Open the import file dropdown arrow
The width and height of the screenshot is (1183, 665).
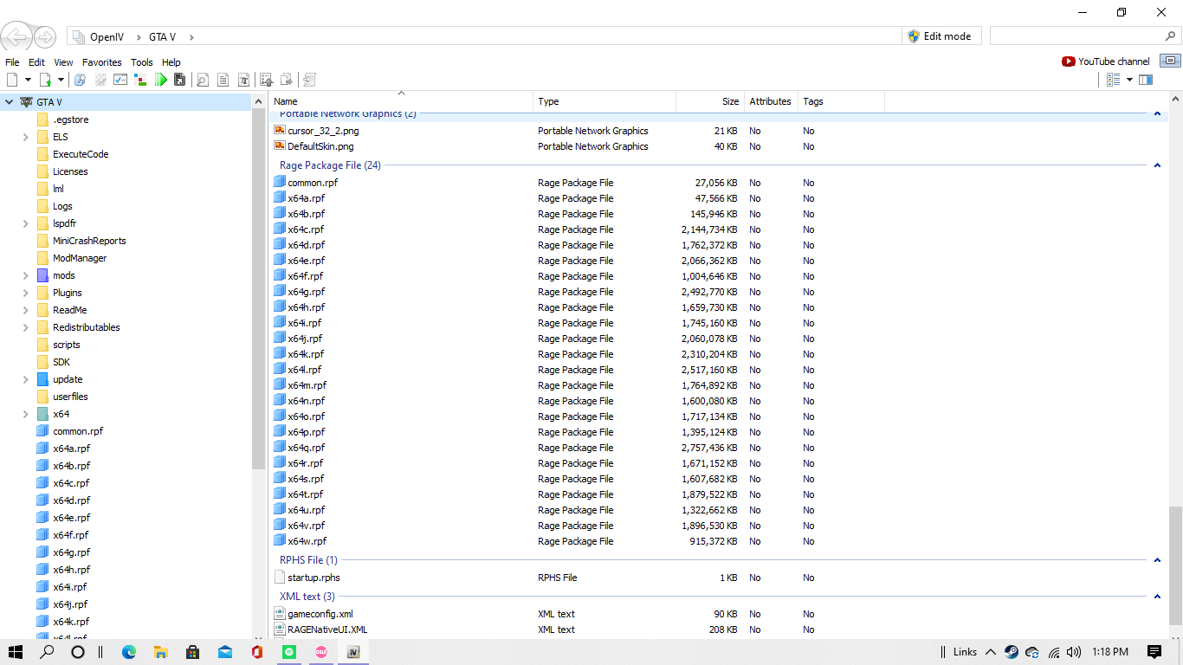61,80
